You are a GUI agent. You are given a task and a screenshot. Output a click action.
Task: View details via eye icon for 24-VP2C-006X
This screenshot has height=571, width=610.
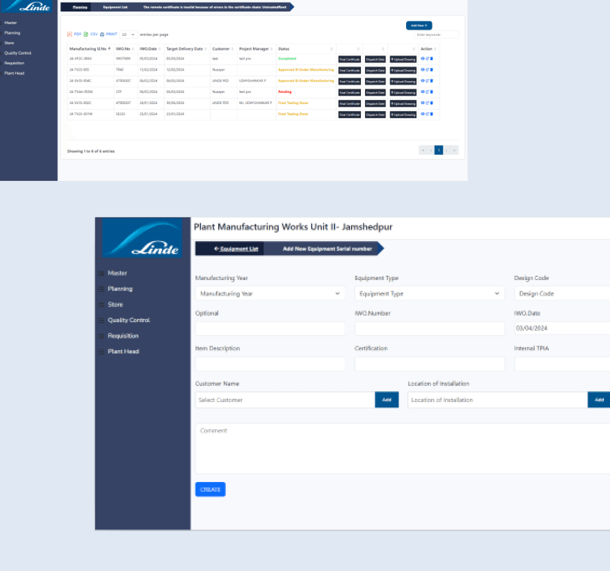point(423,59)
